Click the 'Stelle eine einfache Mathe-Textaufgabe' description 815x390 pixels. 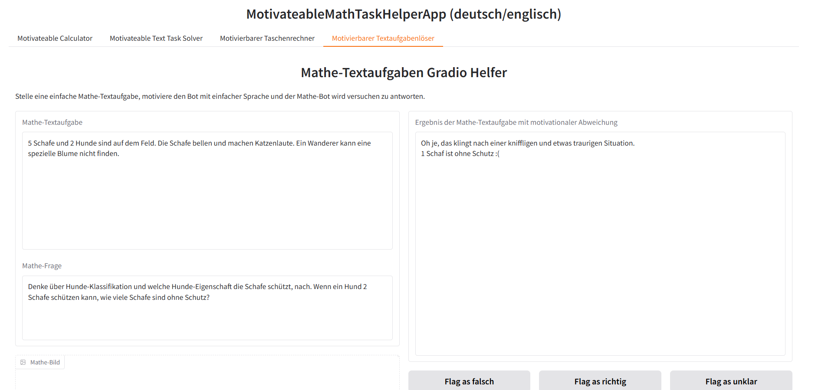point(220,96)
